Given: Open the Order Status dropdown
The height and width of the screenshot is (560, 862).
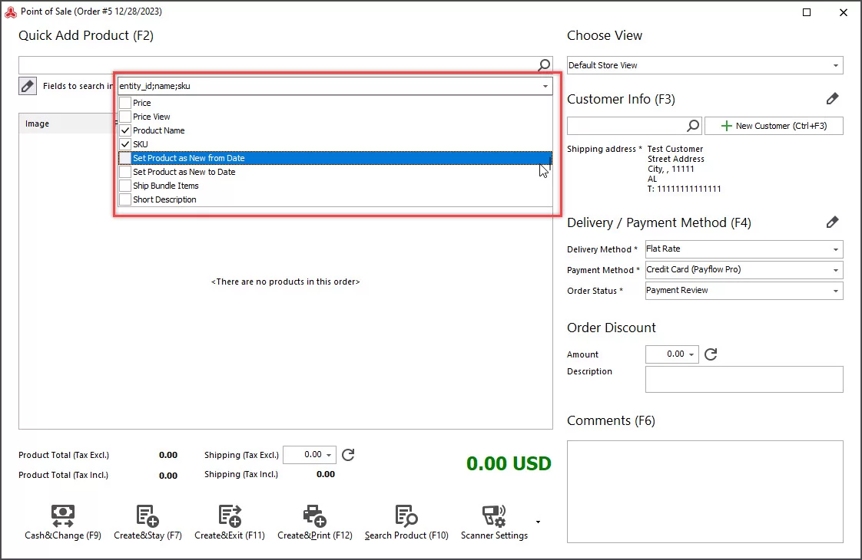Looking at the screenshot, I should (836, 291).
